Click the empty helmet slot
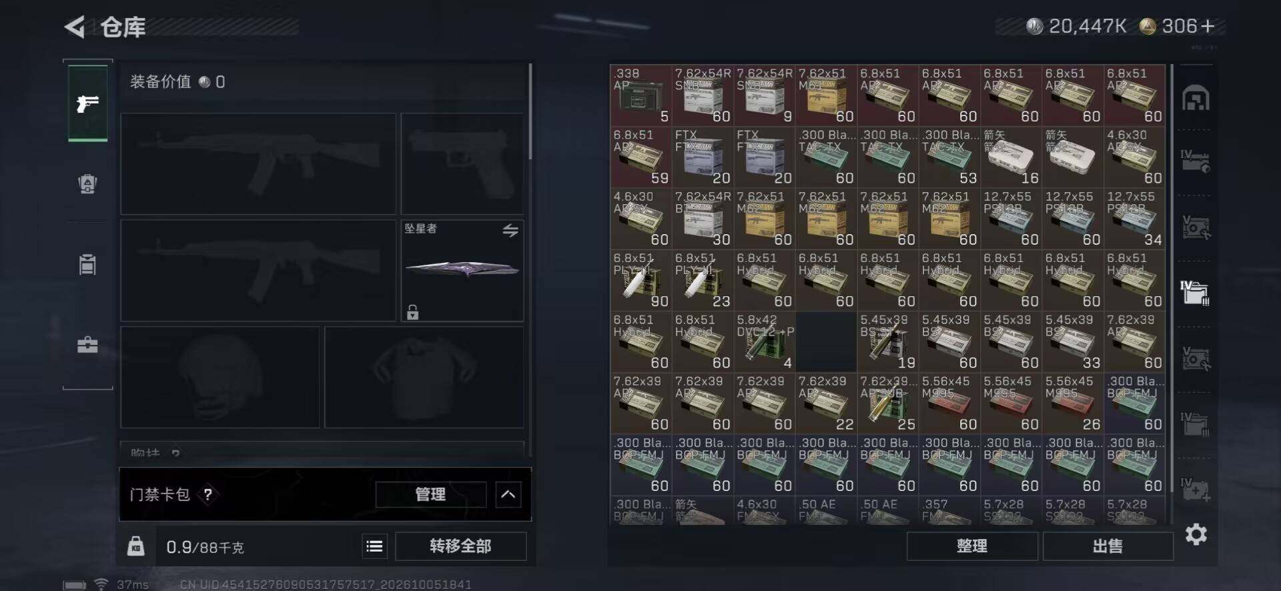 (220, 377)
